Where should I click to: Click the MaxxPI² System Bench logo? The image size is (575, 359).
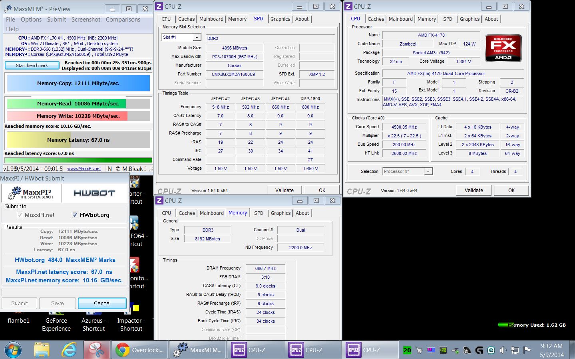point(32,193)
